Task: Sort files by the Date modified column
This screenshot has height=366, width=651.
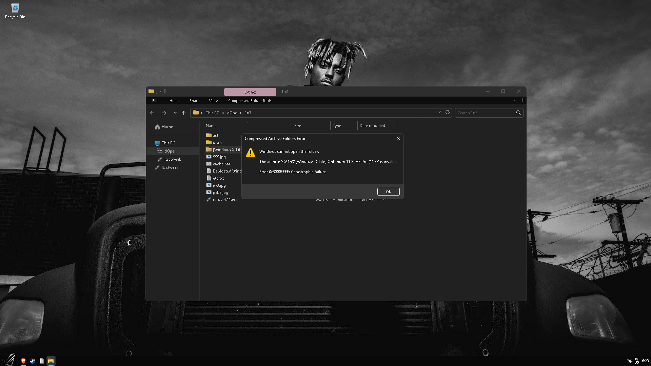Action: (x=372, y=126)
